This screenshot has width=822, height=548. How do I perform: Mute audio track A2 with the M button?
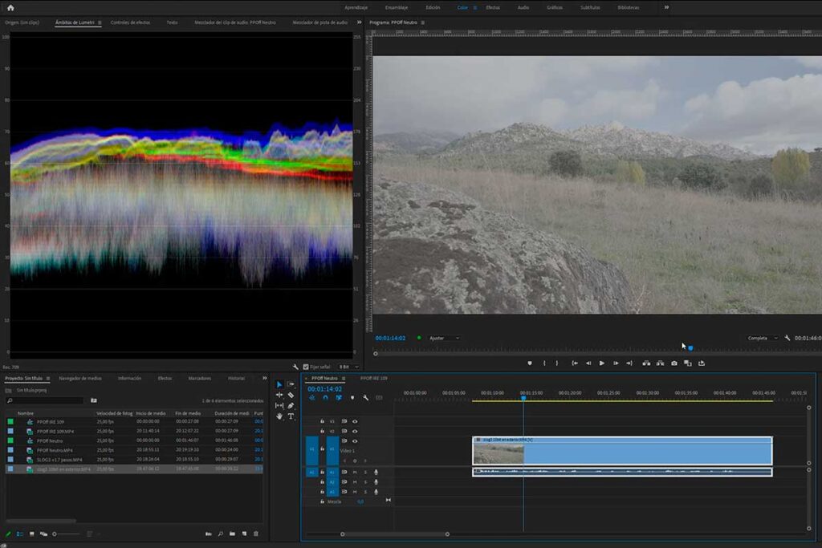[x=354, y=482]
